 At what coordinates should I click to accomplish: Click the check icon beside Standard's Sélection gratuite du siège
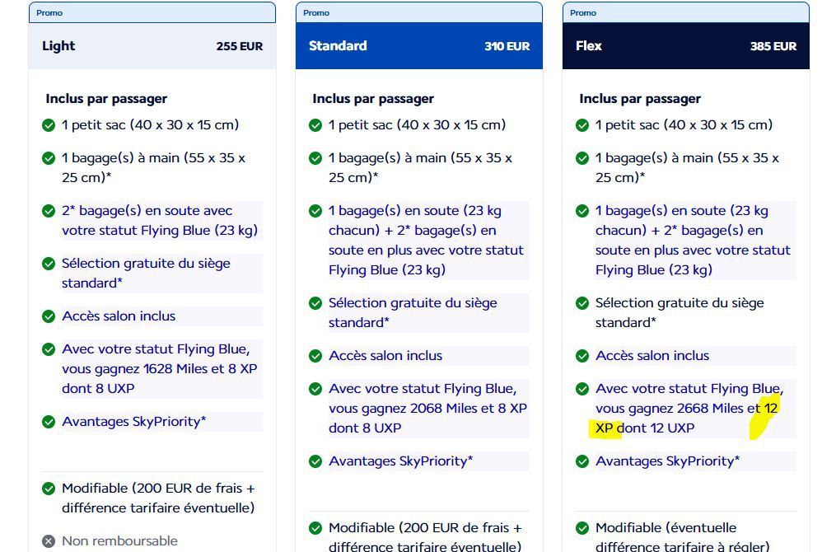click(x=315, y=303)
